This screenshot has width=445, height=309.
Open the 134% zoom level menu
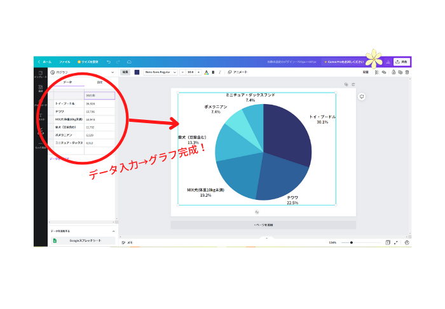coord(332,243)
